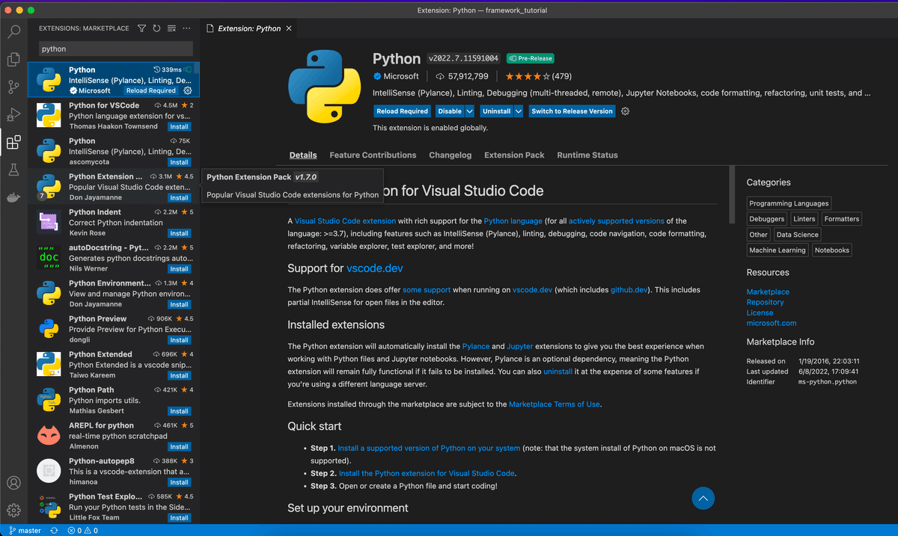Click Reload Required in sidebar Python row
The image size is (898, 536).
[151, 90]
